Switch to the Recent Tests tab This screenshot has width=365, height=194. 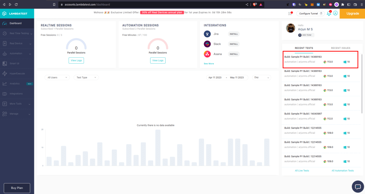[304, 48]
